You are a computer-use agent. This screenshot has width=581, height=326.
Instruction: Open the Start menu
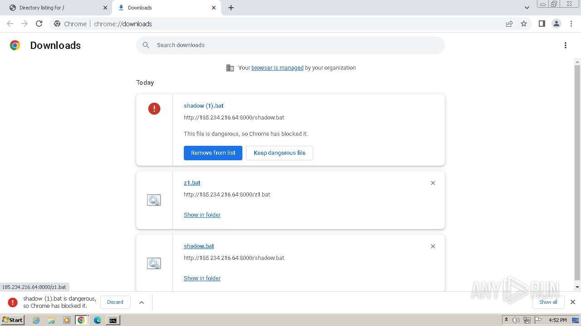pos(12,320)
